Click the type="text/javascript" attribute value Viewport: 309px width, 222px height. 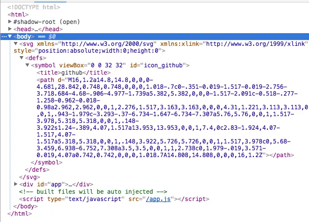click(x=95, y=199)
